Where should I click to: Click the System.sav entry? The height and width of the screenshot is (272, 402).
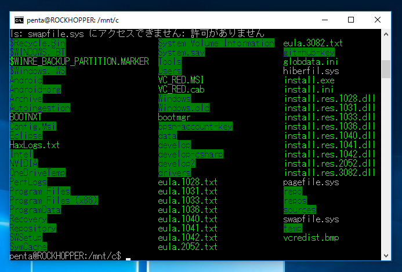coord(181,52)
